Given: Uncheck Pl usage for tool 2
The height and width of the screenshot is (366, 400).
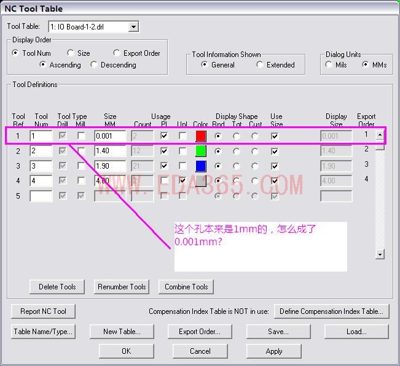Looking at the screenshot, I should pyautogui.click(x=164, y=151).
